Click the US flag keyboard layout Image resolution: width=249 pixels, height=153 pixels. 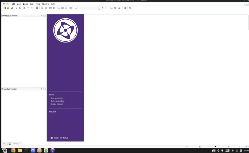228,151
